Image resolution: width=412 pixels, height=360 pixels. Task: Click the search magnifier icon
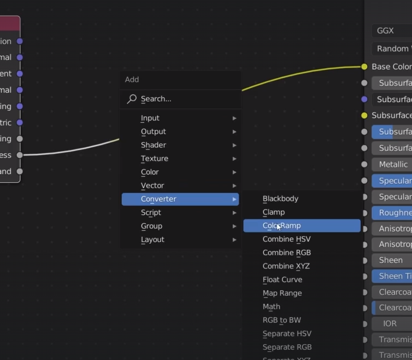click(x=132, y=99)
